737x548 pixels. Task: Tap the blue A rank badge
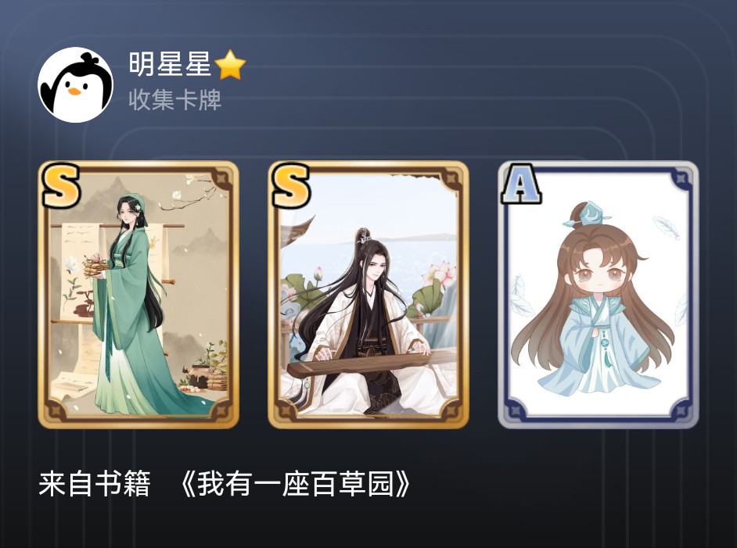pyautogui.click(x=521, y=184)
